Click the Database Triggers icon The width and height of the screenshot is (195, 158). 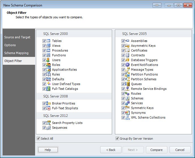point(127,60)
